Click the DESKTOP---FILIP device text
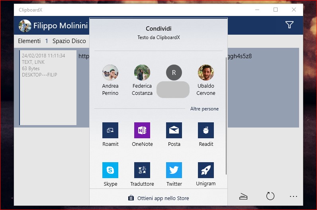 39,75
